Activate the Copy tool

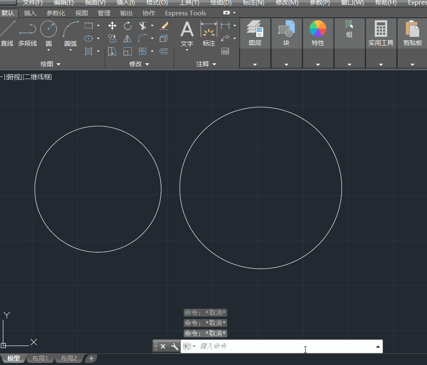112,38
